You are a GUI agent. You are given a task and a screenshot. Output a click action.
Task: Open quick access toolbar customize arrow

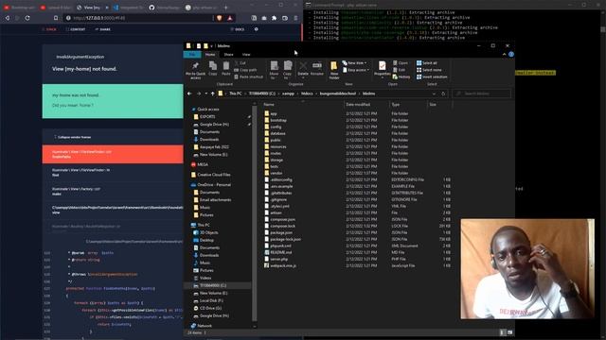[211, 46]
